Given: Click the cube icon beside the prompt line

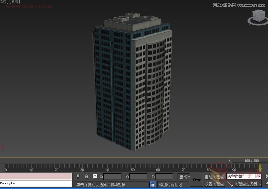Looking at the screenshot, I should [x=153, y=184].
